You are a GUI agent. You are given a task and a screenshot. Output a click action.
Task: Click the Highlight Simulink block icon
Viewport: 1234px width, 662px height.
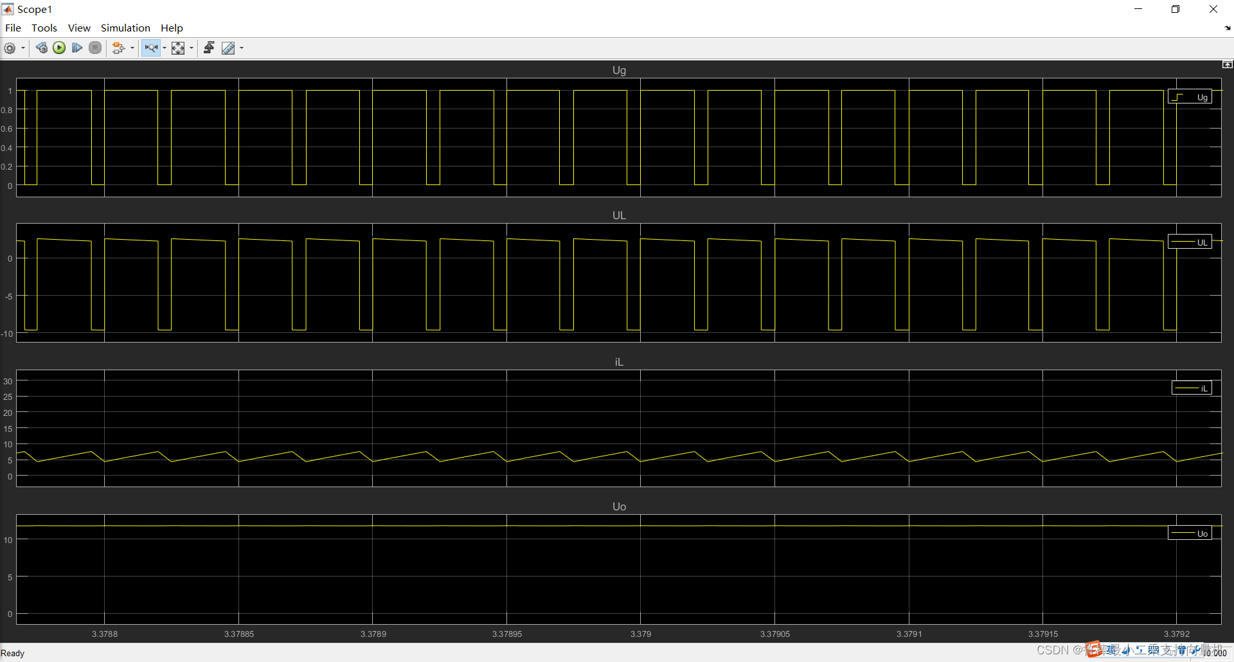[118, 48]
